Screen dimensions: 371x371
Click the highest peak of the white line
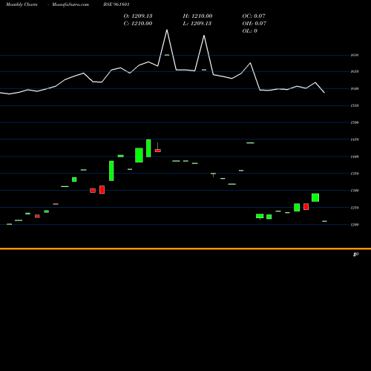tap(167, 30)
